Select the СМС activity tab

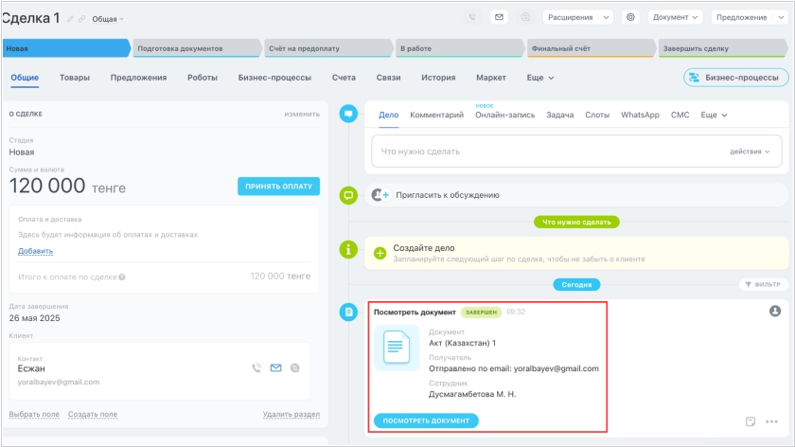click(680, 116)
